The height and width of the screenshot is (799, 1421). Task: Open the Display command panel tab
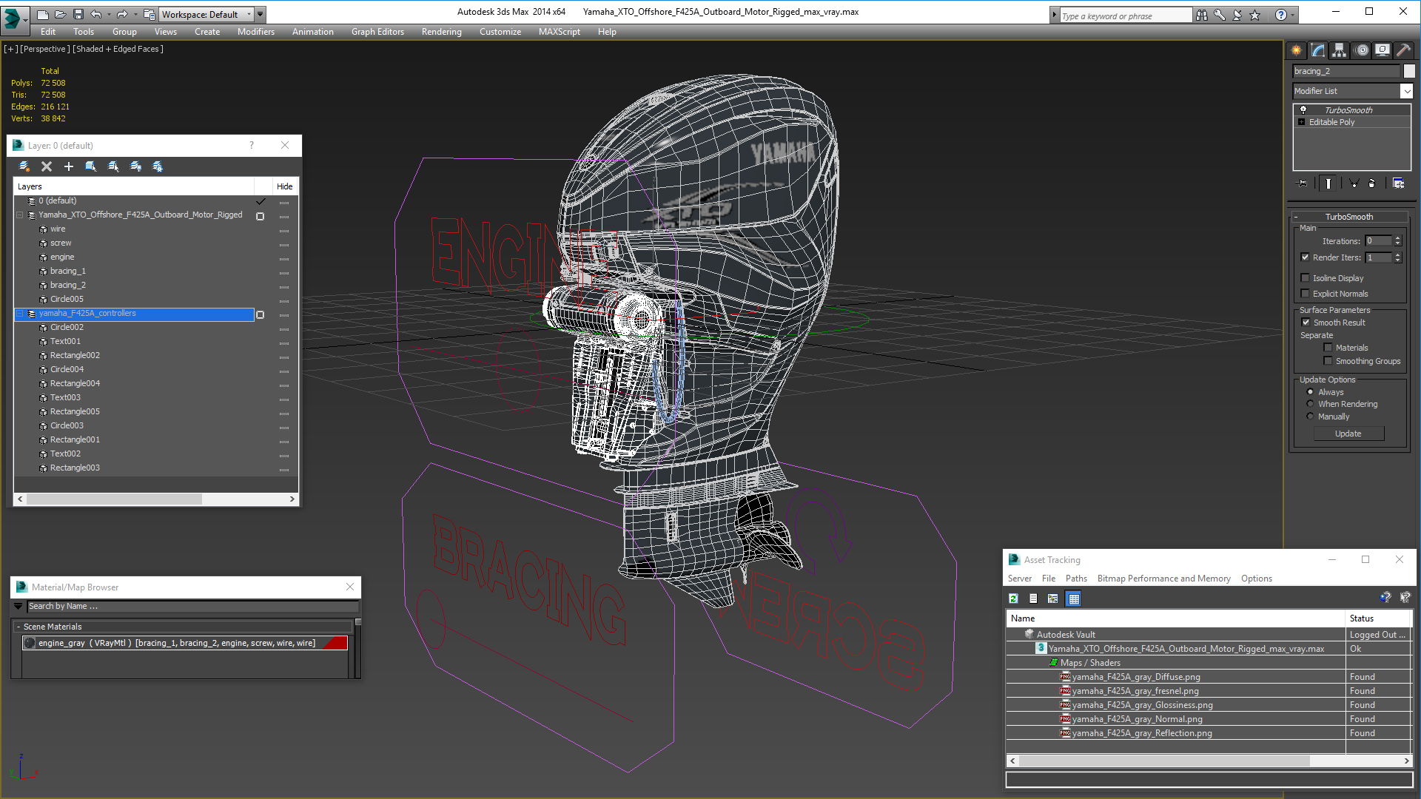(x=1383, y=50)
